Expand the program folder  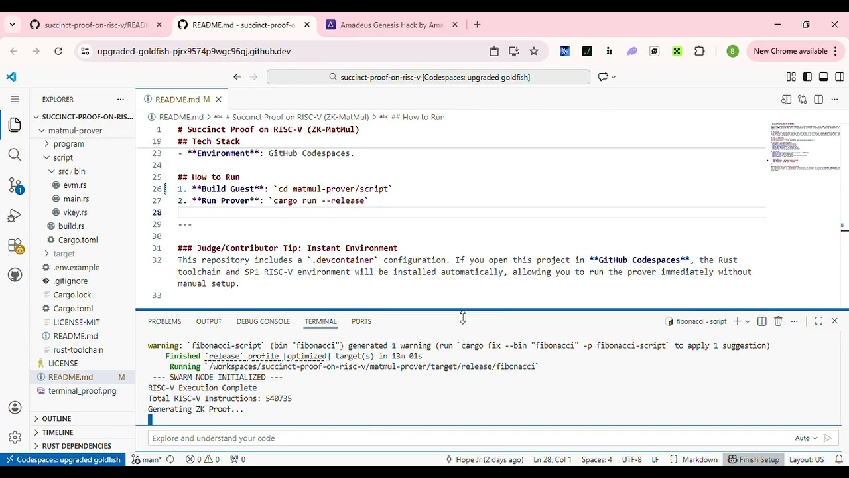[x=68, y=144]
